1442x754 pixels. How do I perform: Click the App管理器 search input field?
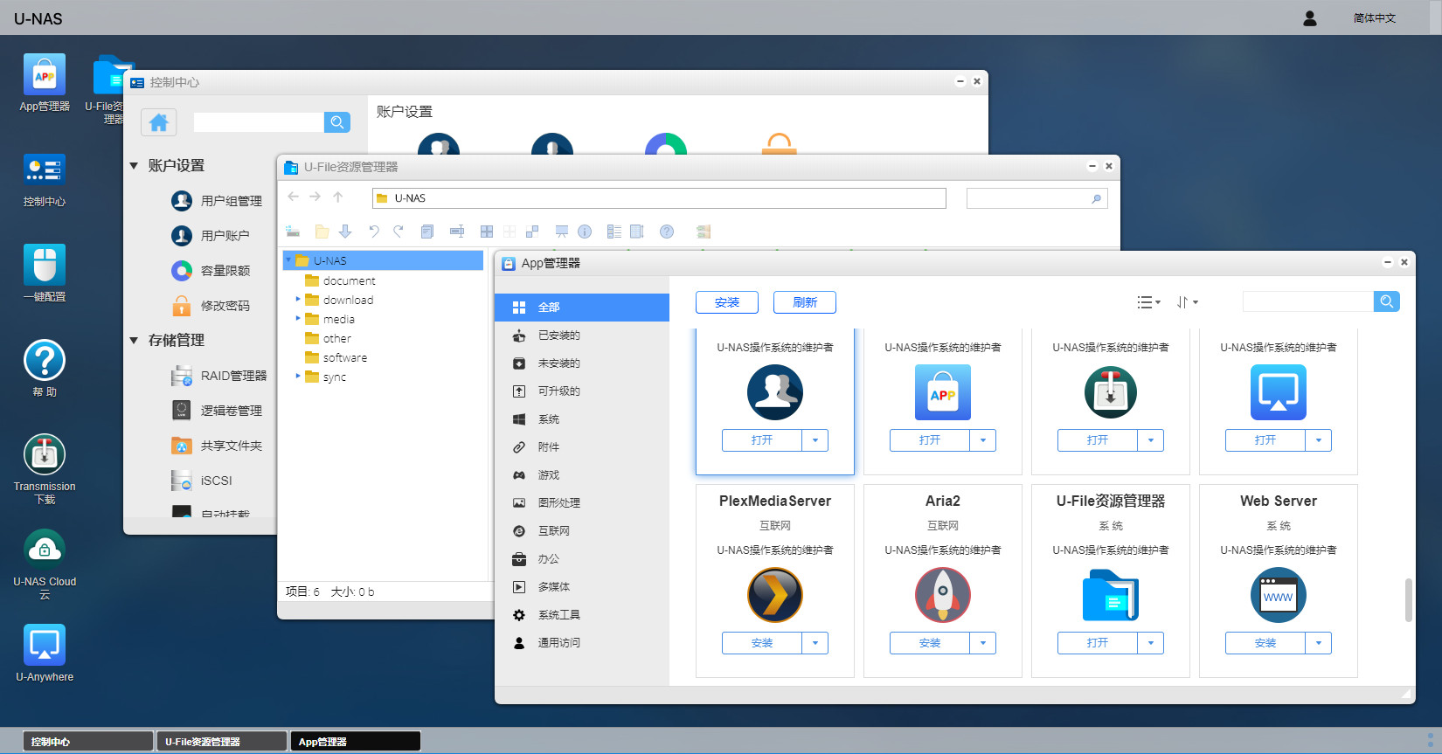click(1308, 301)
